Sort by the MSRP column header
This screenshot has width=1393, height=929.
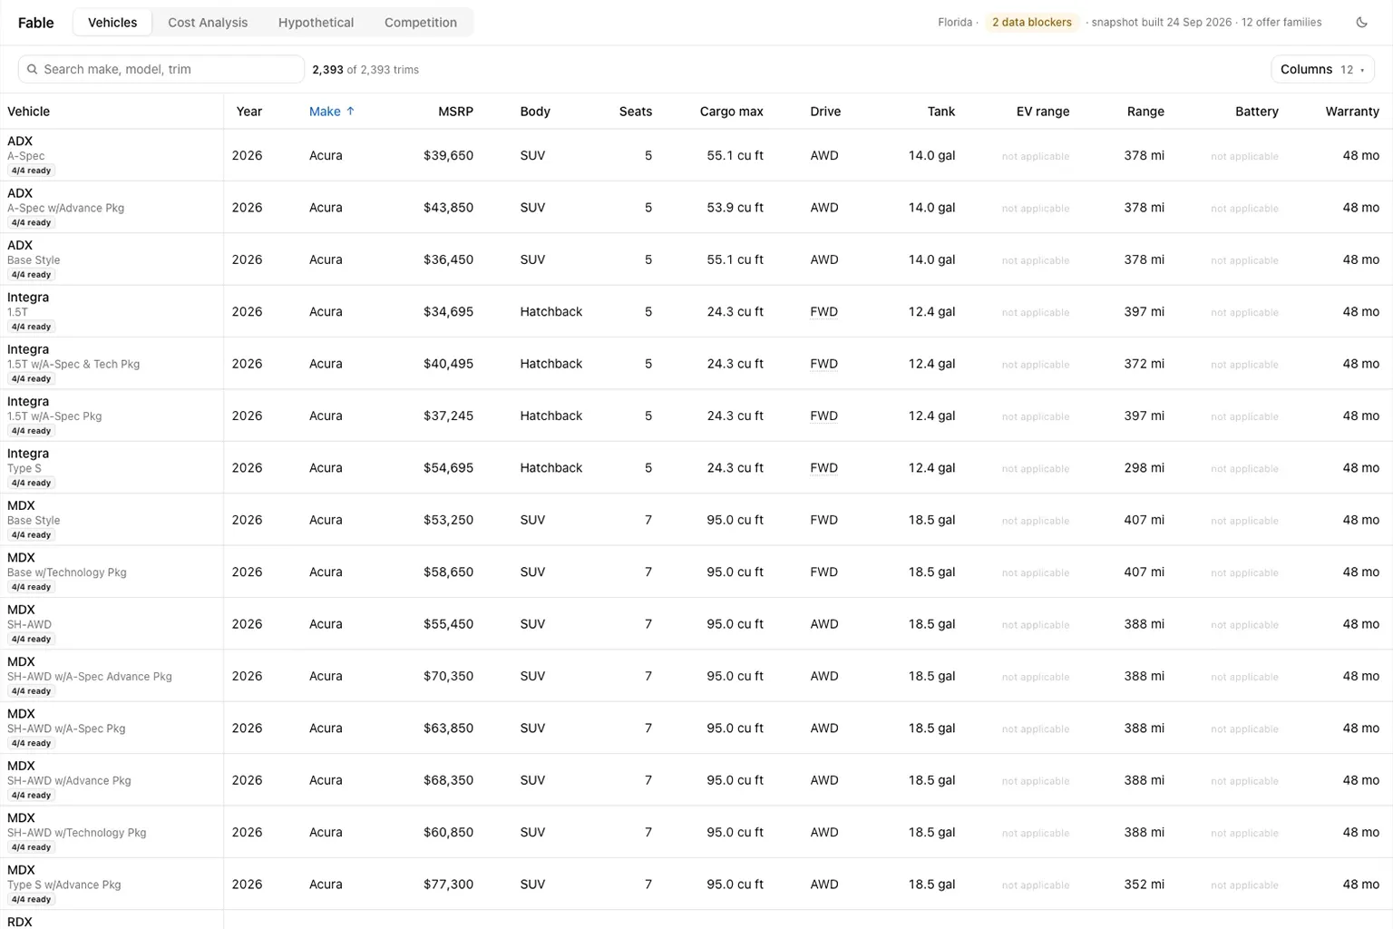[455, 111]
